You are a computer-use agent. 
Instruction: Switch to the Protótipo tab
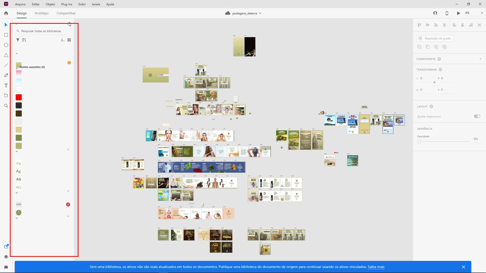pos(42,13)
